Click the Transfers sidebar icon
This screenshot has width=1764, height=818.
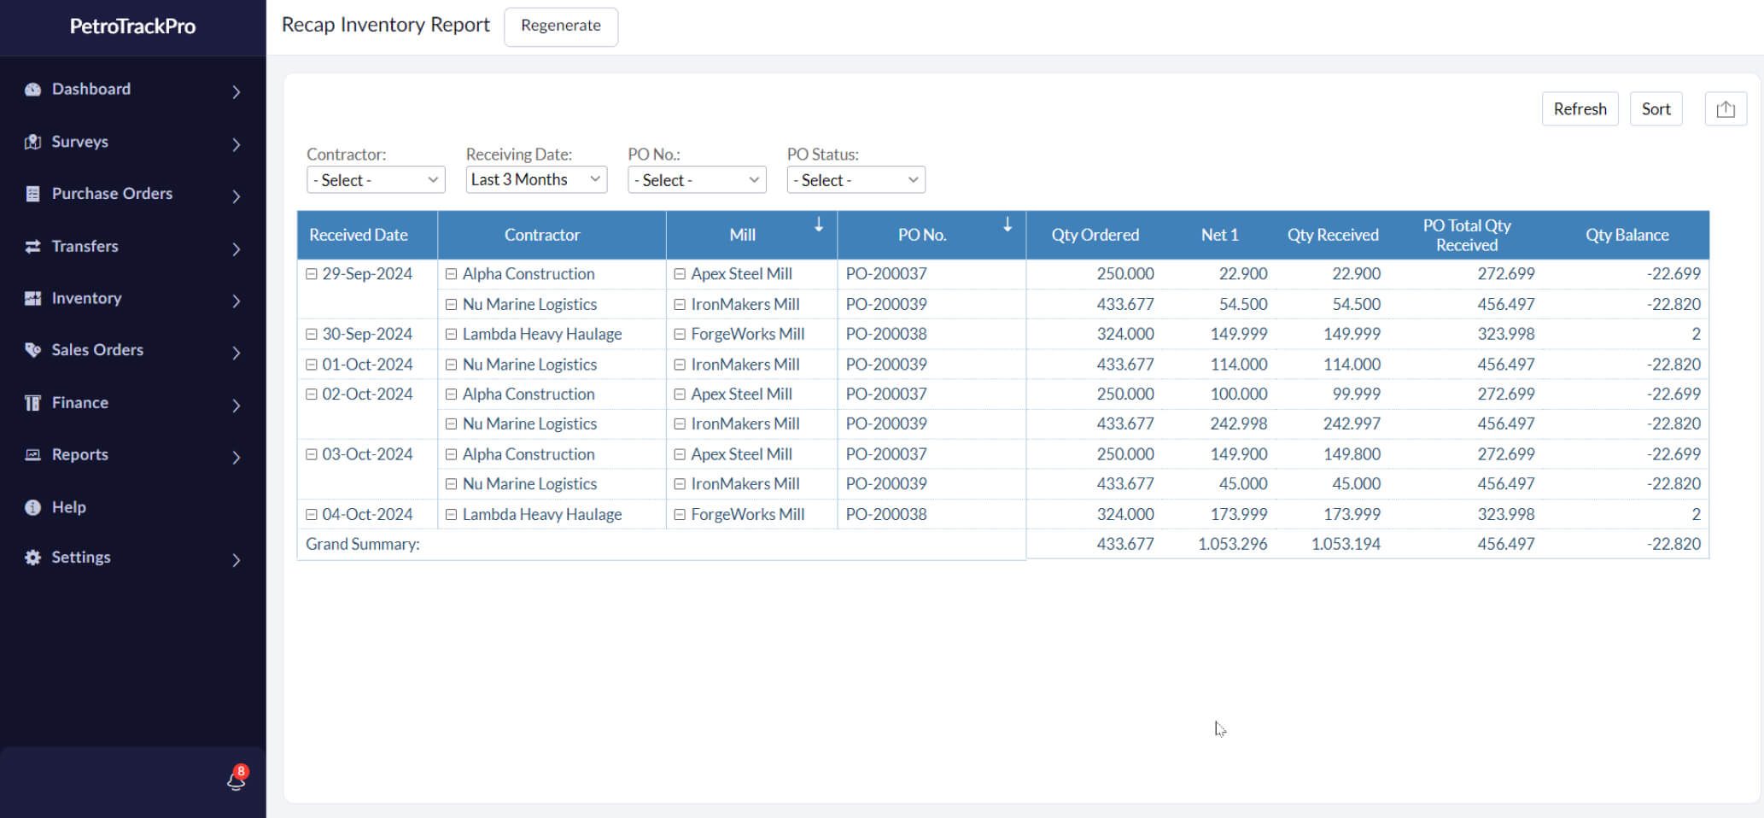coord(32,246)
